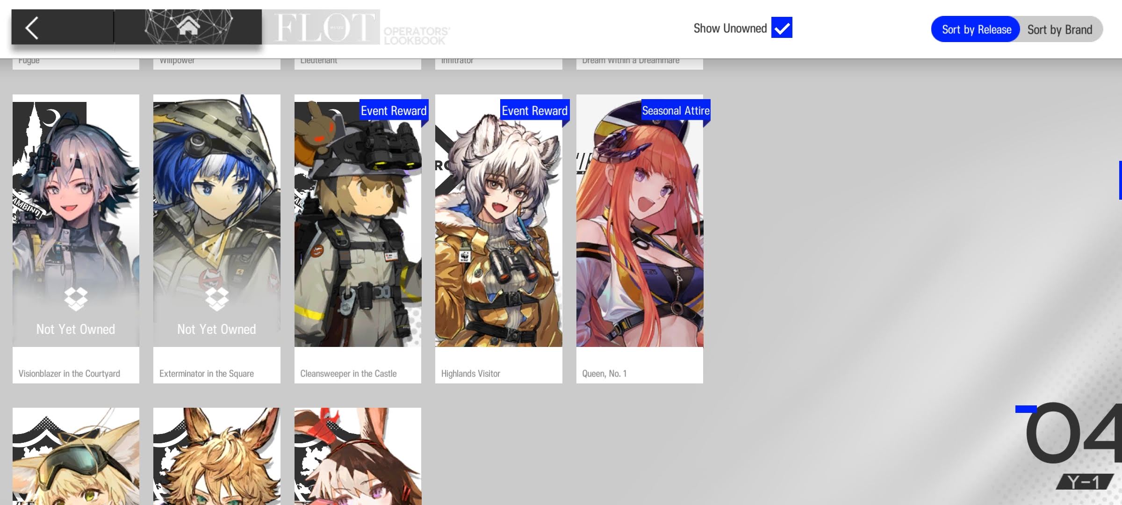1122x505 pixels.
Task: Click the Visionblazer in the Courtyard label
Action: pyautogui.click(x=69, y=374)
